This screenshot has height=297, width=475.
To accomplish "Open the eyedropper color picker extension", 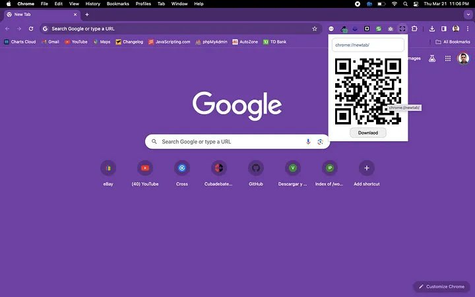I will point(344,29).
